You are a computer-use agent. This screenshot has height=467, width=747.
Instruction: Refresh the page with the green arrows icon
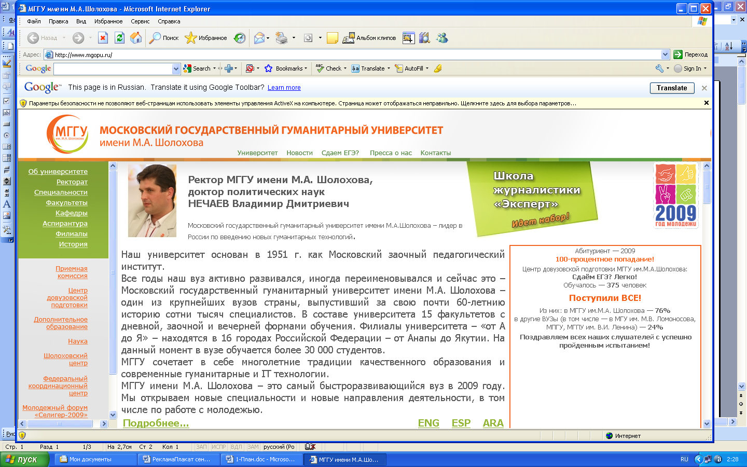[120, 38]
